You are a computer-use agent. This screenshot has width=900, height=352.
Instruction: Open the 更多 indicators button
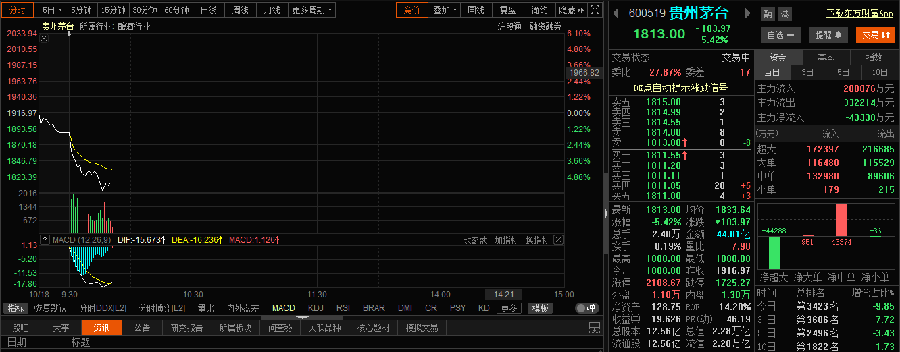coord(509,308)
